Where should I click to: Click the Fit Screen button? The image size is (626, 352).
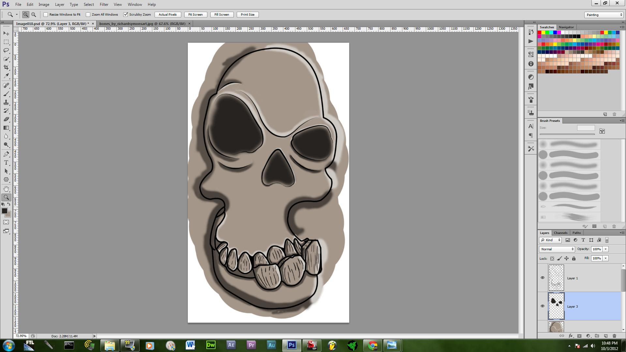[x=195, y=15]
